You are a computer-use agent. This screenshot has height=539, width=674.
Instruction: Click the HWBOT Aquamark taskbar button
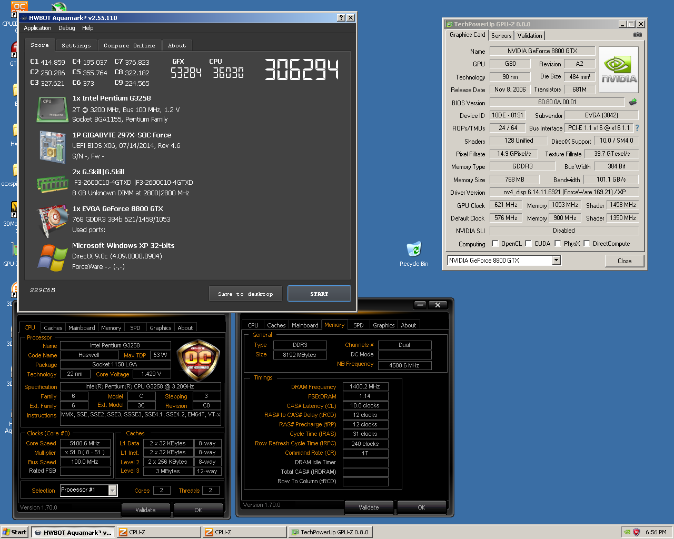point(73,532)
